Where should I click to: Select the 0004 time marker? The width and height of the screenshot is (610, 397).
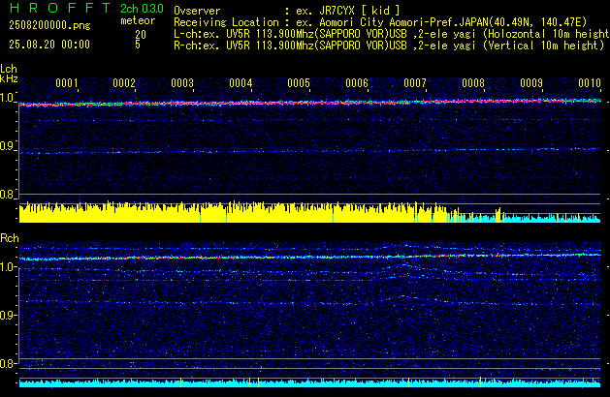pyautogui.click(x=241, y=83)
